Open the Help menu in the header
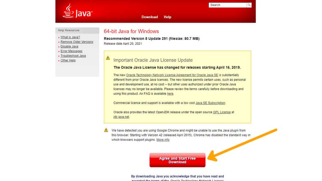The image size is (322, 181). coord(167,17)
